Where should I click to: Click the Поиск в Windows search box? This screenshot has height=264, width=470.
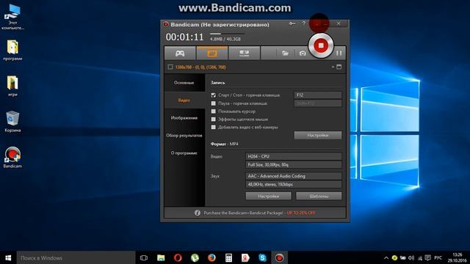point(76,257)
